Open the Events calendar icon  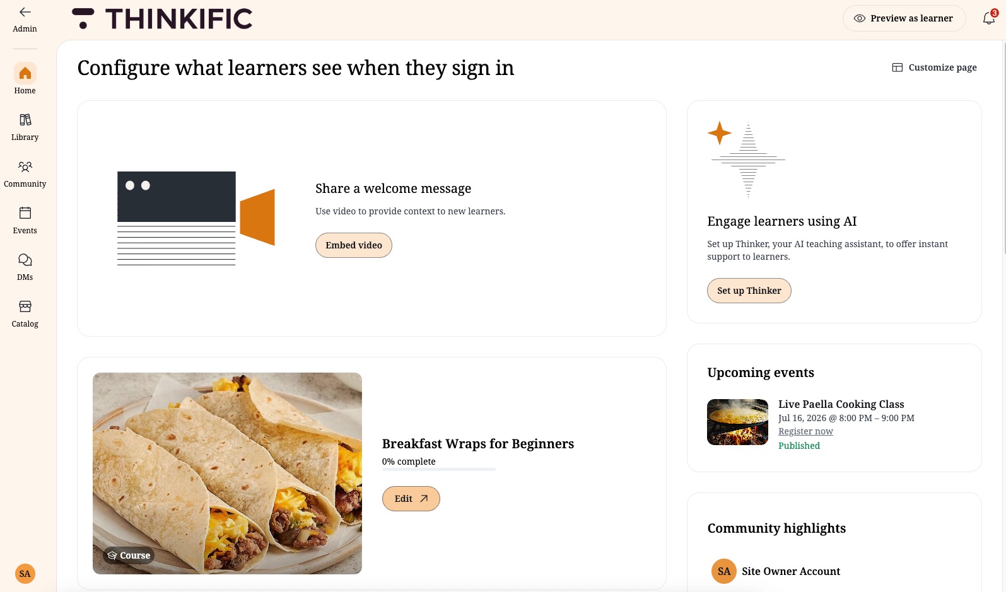(25, 213)
